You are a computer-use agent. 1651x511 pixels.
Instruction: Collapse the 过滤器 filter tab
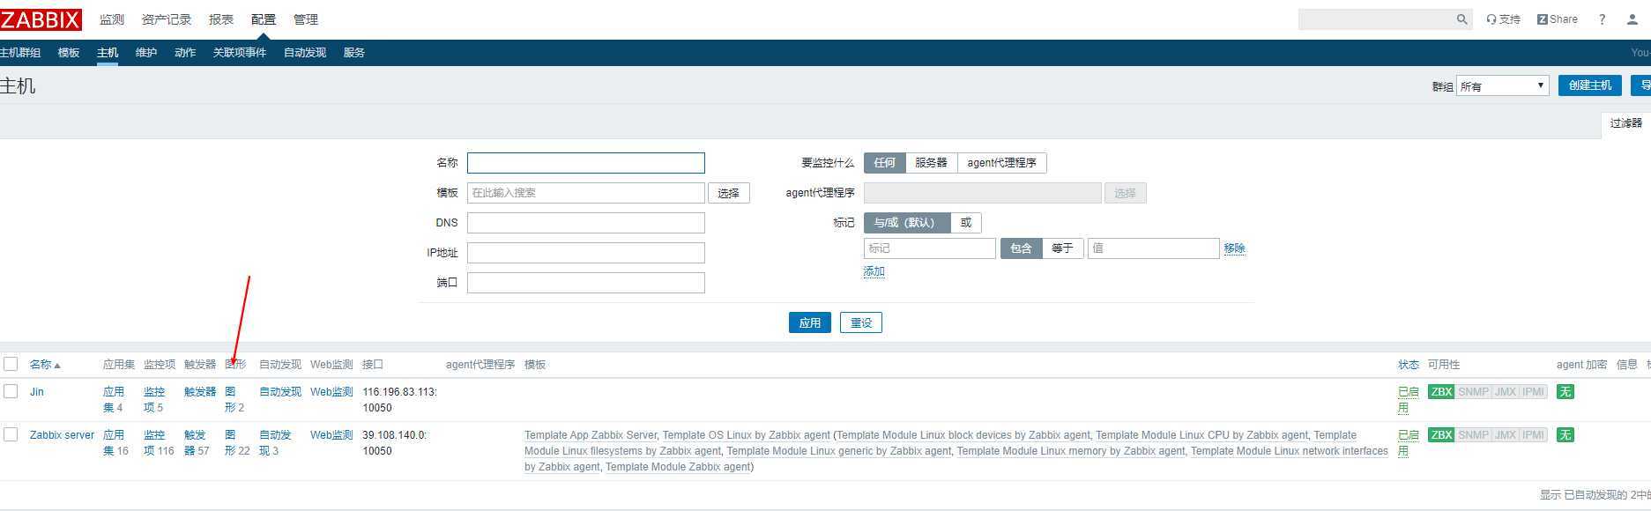(1625, 123)
